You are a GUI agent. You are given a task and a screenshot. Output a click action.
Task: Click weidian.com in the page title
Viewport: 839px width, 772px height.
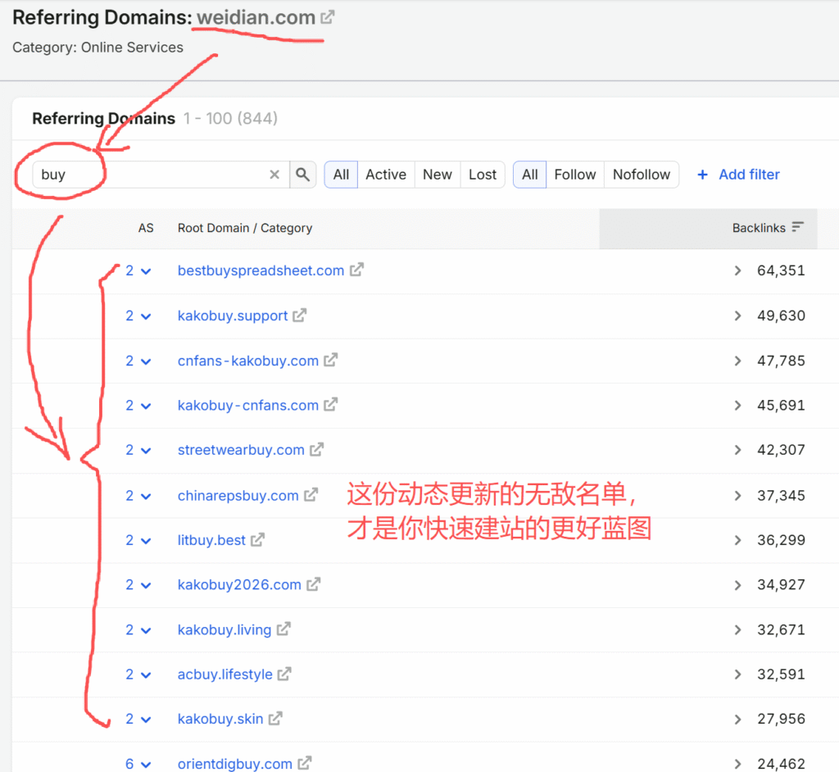[x=256, y=18]
